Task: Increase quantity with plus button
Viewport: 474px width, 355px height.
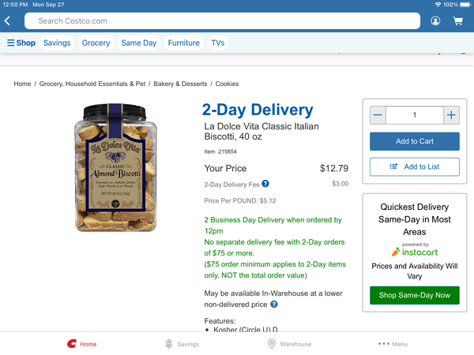Action: point(451,115)
